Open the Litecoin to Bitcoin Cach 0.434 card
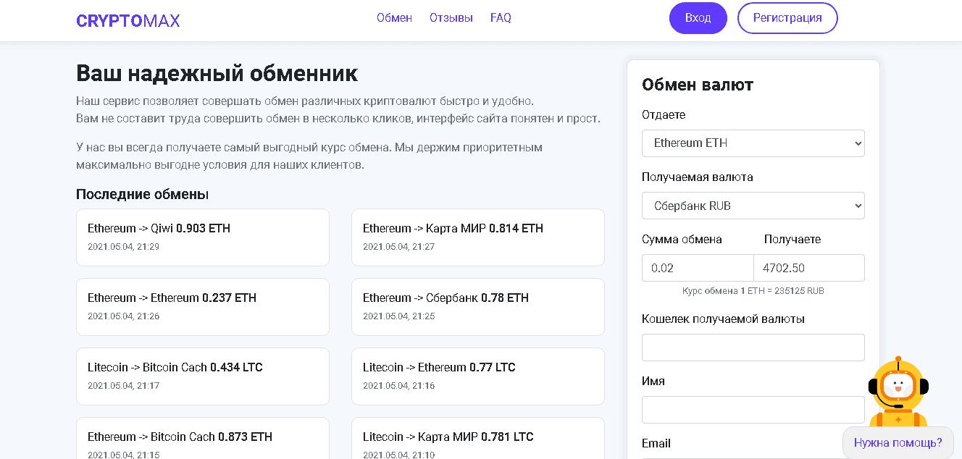The height and width of the screenshot is (459, 962). coord(203,376)
